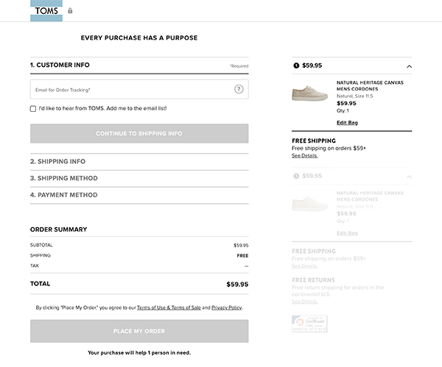Open the Privacy Policy link
The width and height of the screenshot is (442, 367).
[x=226, y=307]
